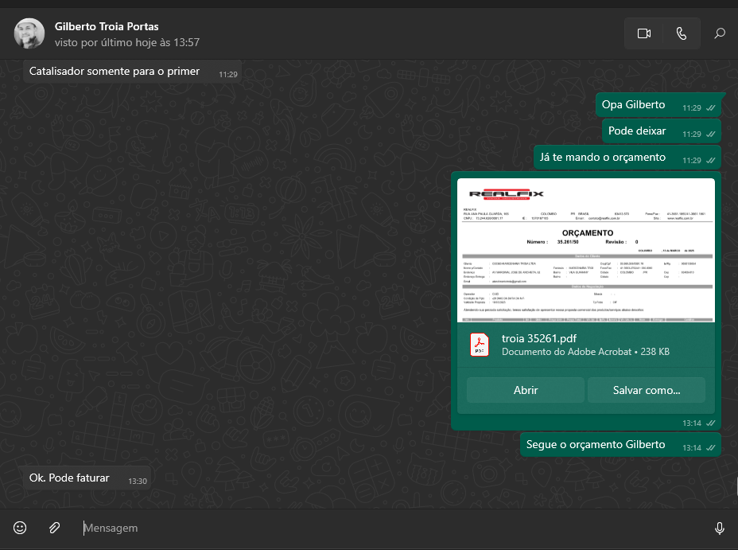Image resolution: width=738 pixels, height=550 pixels.
Task: Click the 'Catalisador somente para o primer' message
Action: pos(115,72)
